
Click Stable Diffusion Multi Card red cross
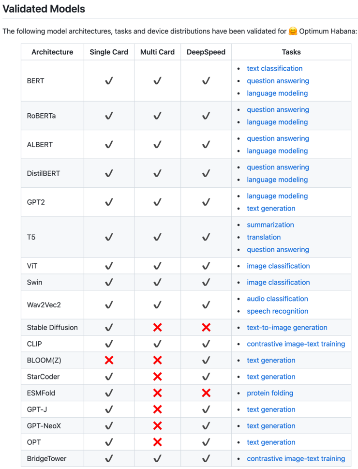click(157, 328)
